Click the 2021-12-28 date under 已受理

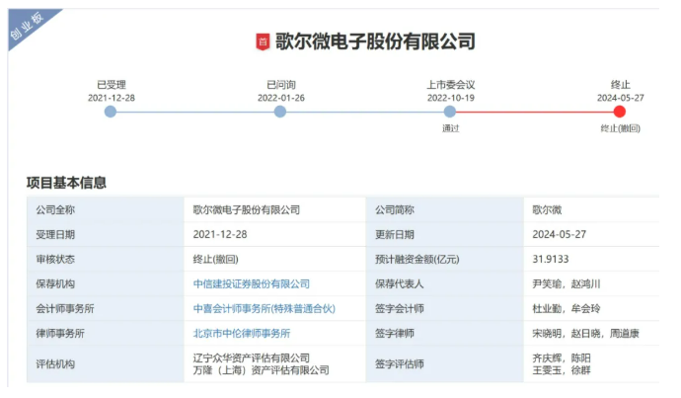112,98
